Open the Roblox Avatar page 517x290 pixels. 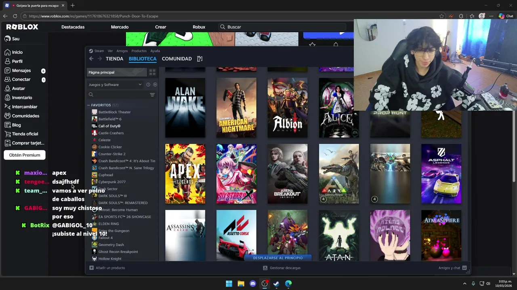point(15,89)
